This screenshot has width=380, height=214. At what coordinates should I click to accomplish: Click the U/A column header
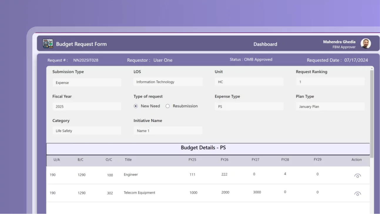[x=57, y=160]
